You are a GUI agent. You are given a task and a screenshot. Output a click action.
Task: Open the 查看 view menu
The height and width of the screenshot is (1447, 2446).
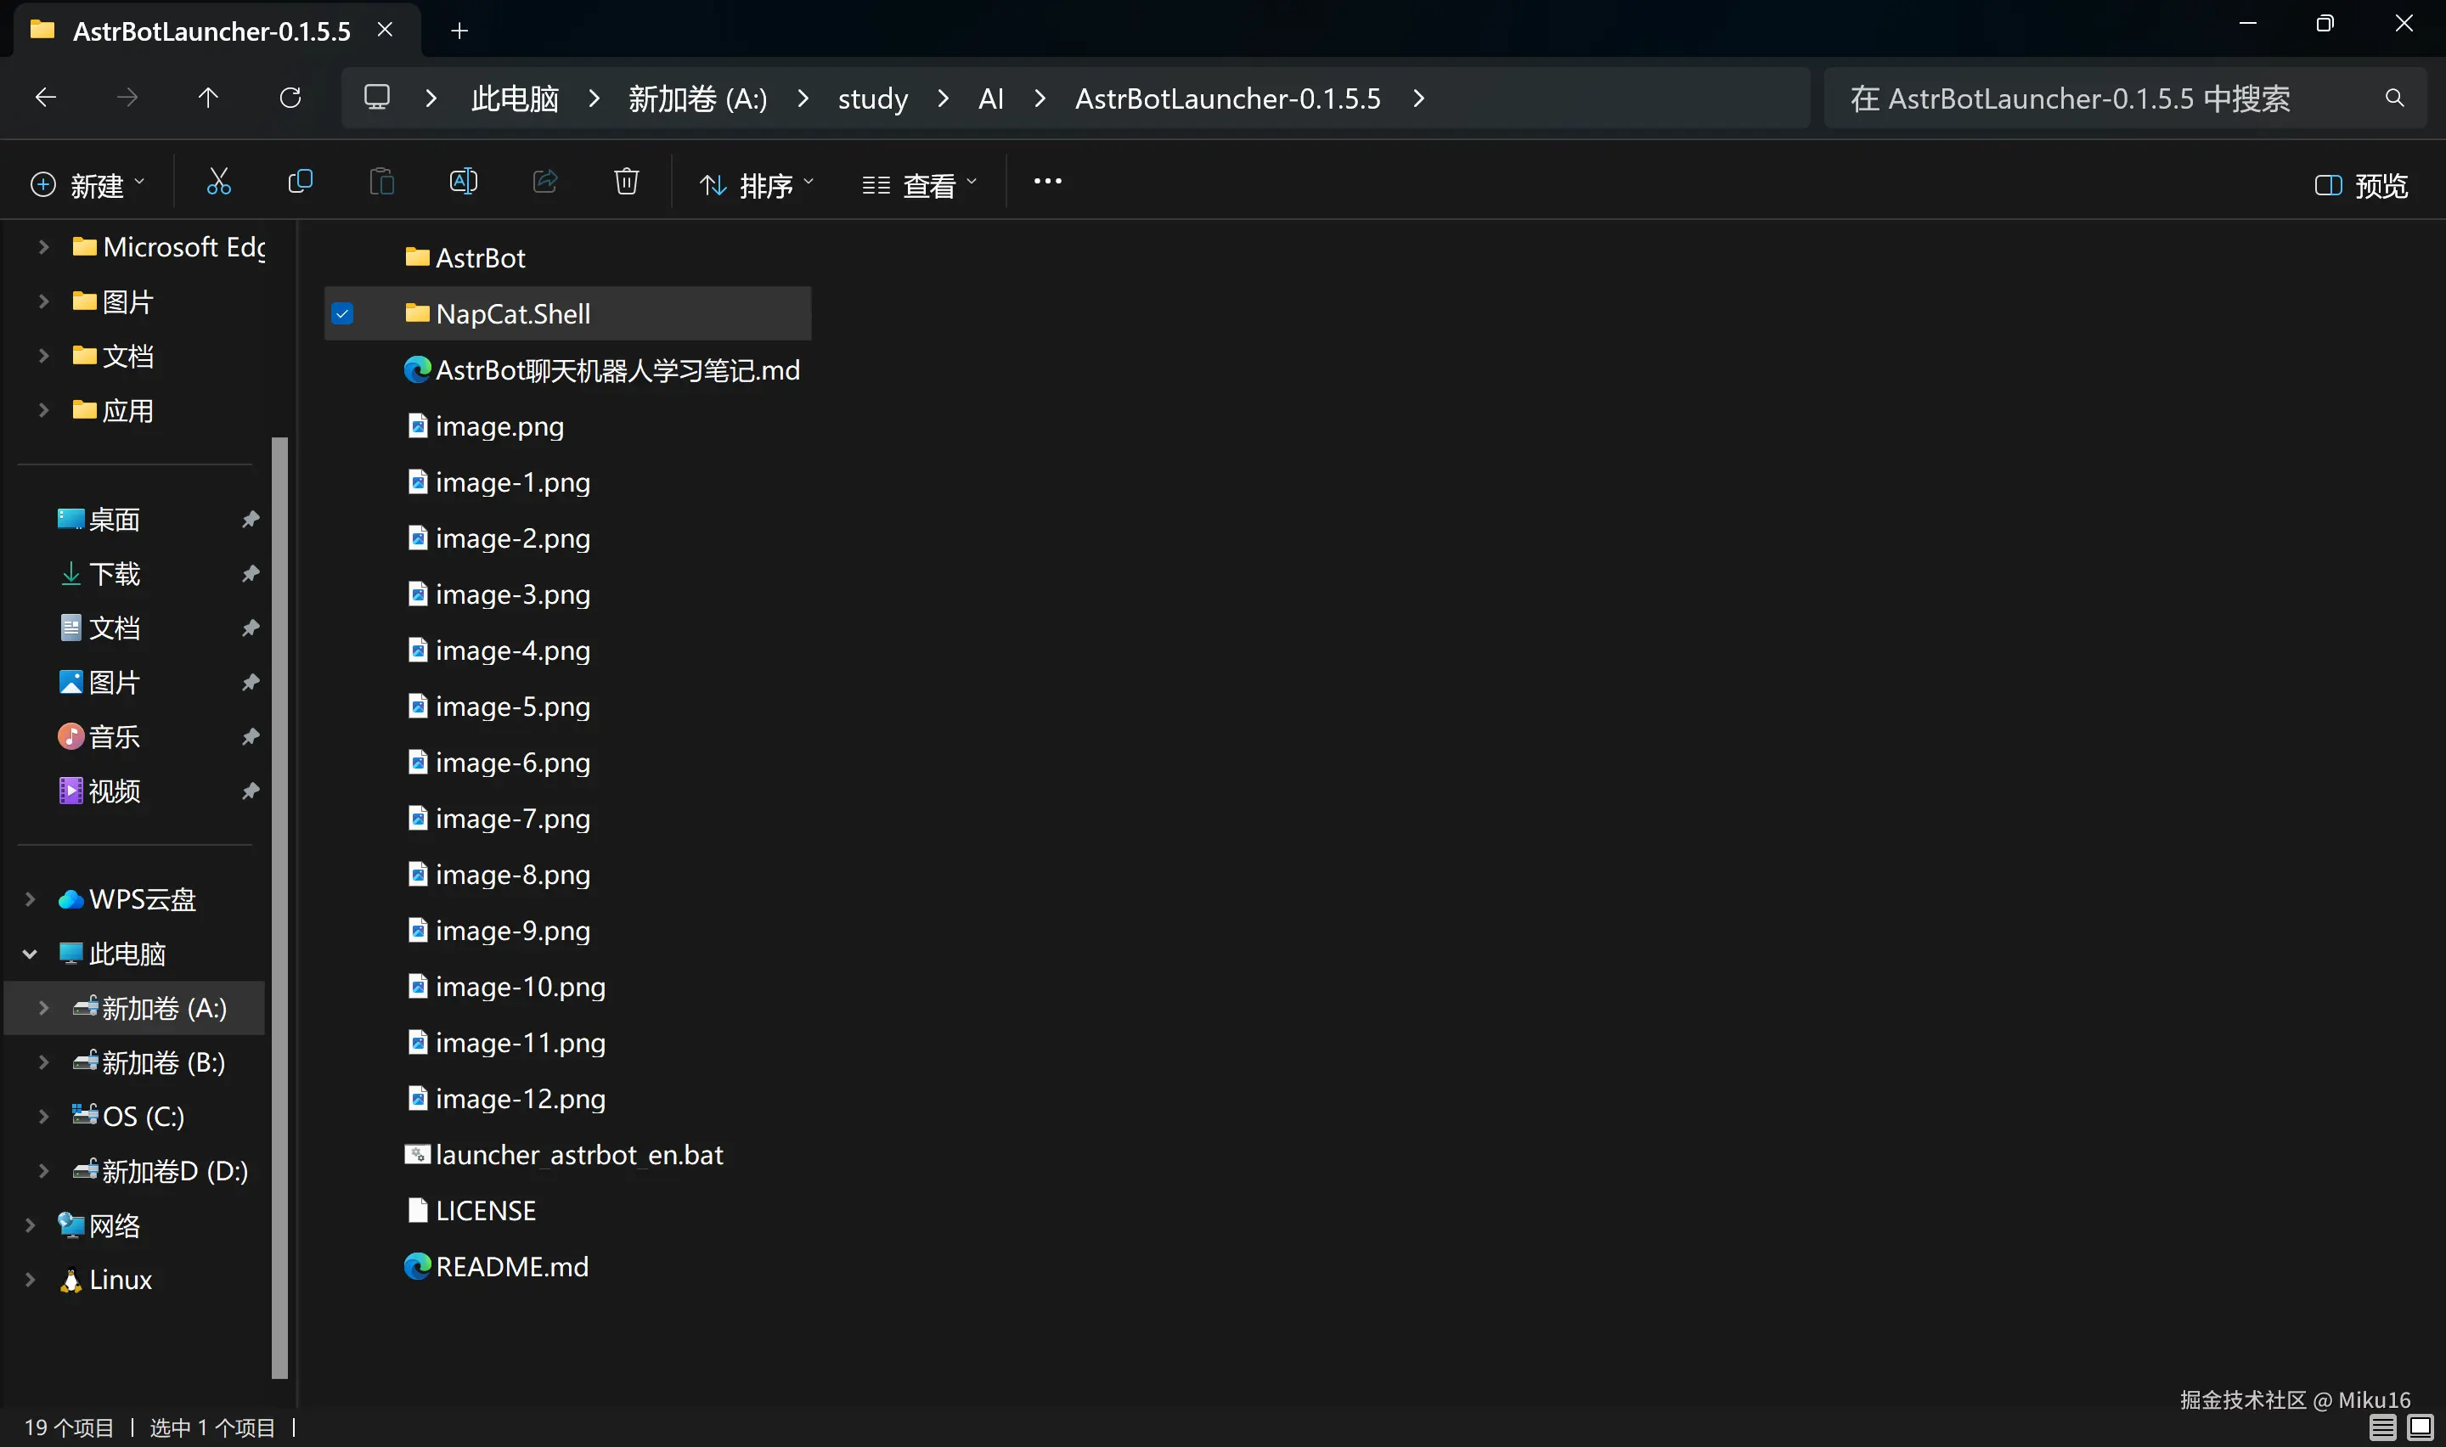(918, 185)
